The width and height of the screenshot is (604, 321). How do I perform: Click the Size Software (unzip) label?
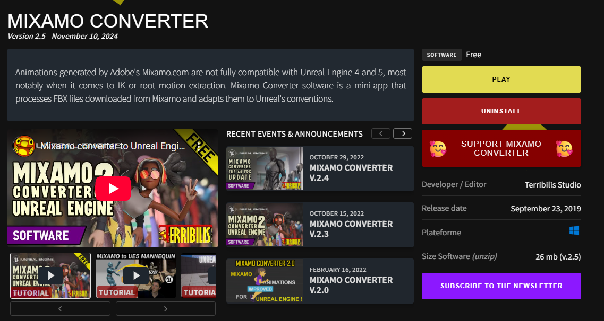point(459,256)
